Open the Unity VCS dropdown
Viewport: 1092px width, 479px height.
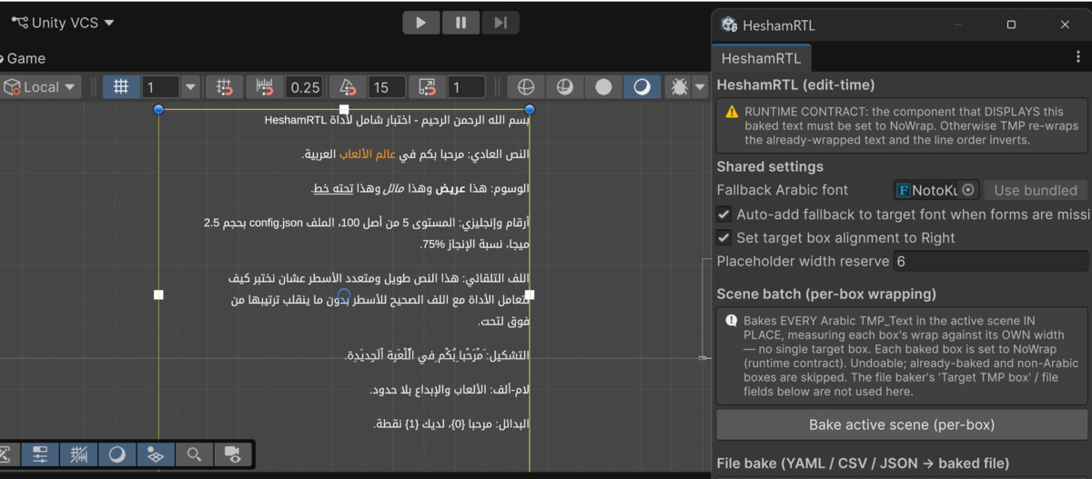pos(63,23)
